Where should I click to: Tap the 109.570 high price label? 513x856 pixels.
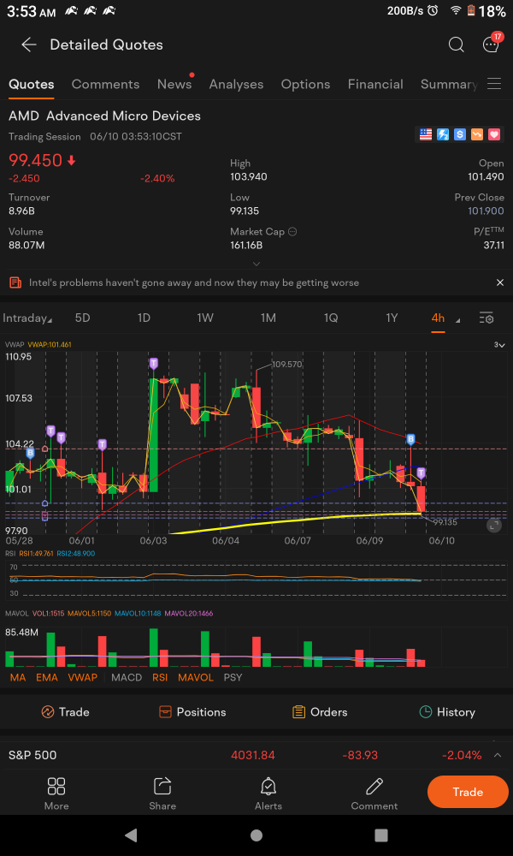click(286, 364)
